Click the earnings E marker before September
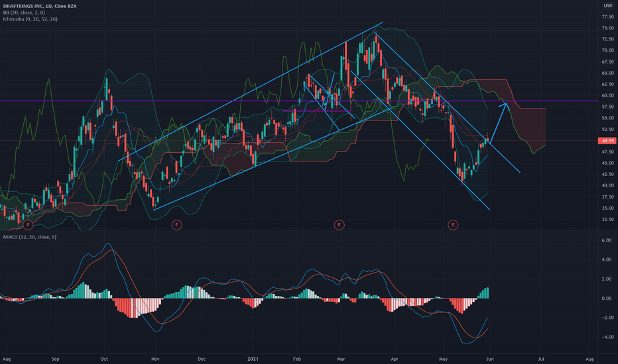This screenshot has width=618, height=364. coord(28,225)
